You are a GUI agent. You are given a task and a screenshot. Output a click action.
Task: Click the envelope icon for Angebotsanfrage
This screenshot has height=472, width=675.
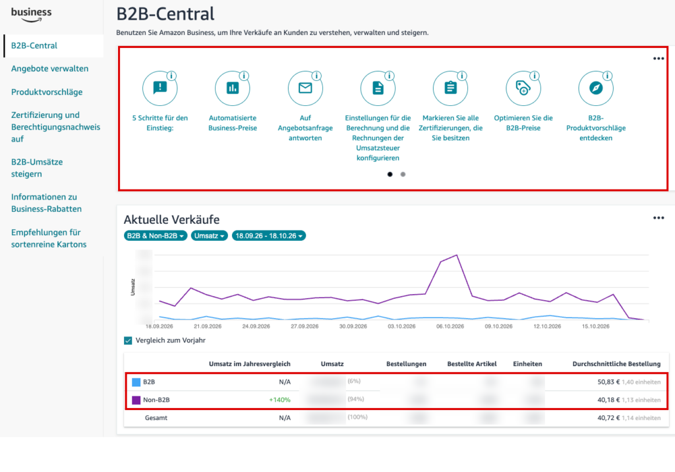(305, 89)
